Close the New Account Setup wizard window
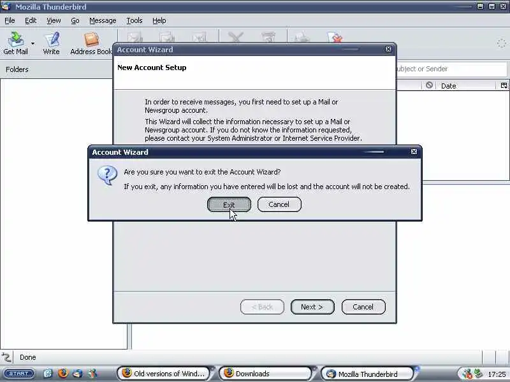The height and width of the screenshot is (382, 510). coord(388,49)
